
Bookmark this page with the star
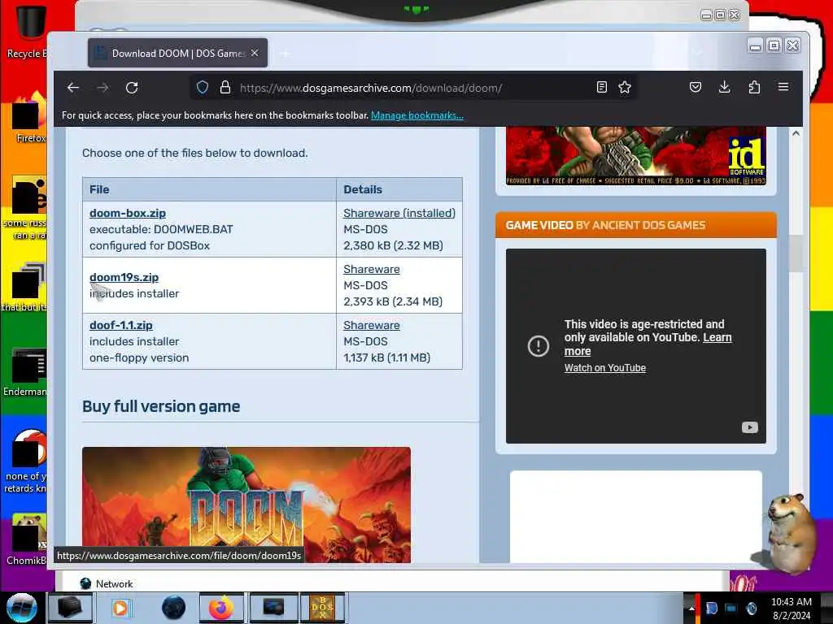pyautogui.click(x=625, y=87)
